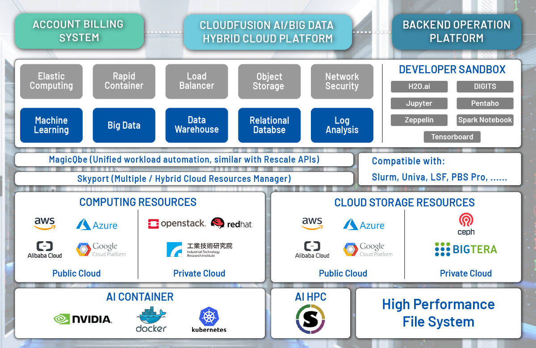Choose Jupyter in Developer Sandbox
The image size is (536, 348).
[x=419, y=103]
